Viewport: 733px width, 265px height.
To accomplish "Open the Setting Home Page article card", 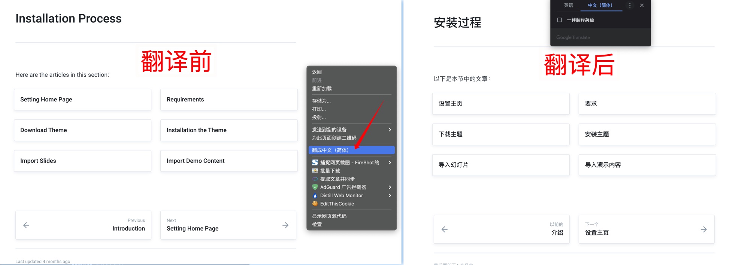I will 83,100.
